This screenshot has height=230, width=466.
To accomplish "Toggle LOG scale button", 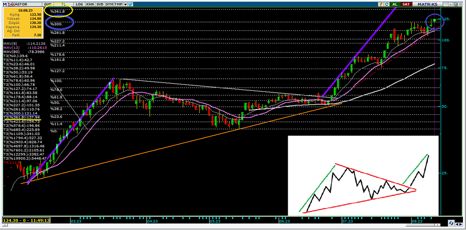I will coord(79,4).
